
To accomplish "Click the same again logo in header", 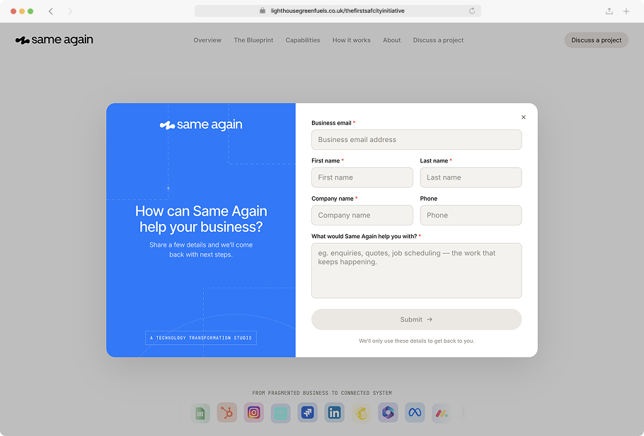I will pos(54,40).
